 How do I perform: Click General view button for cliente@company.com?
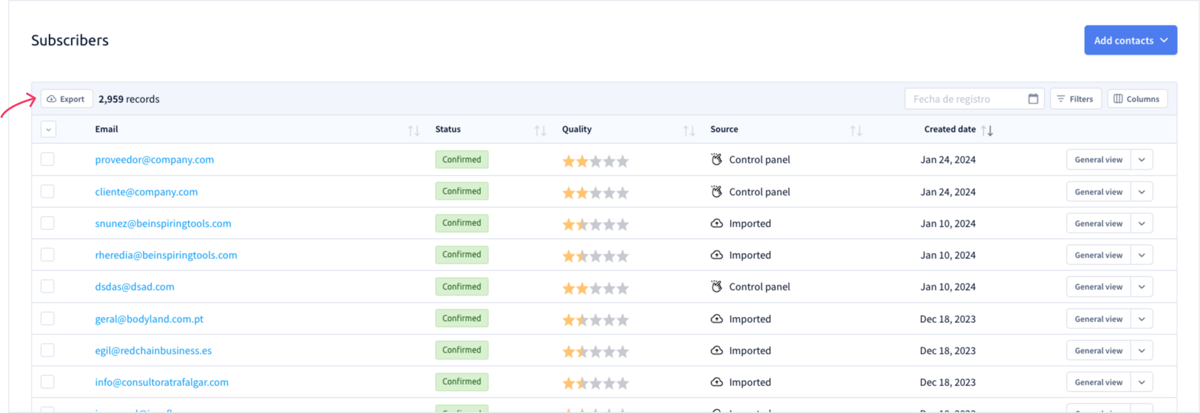click(1098, 192)
